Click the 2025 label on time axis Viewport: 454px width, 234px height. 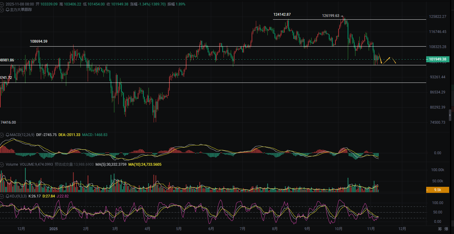pos(53,229)
